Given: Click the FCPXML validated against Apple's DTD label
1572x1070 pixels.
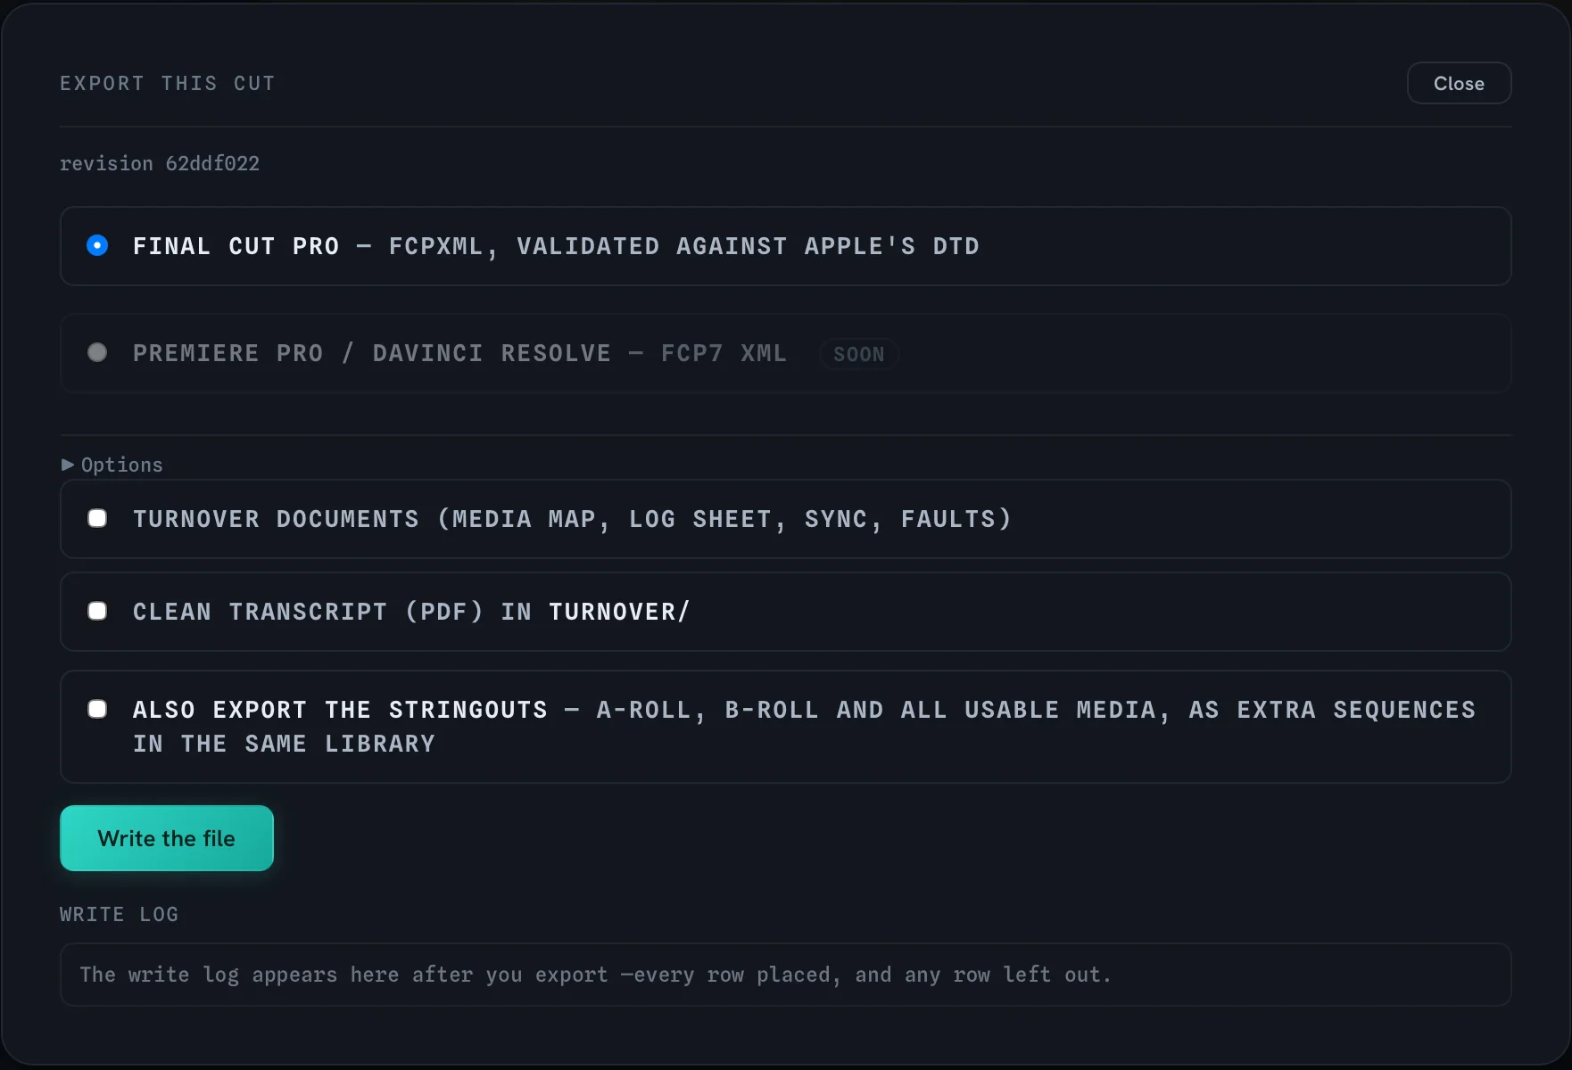Looking at the screenshot, I should pos(556,246).
